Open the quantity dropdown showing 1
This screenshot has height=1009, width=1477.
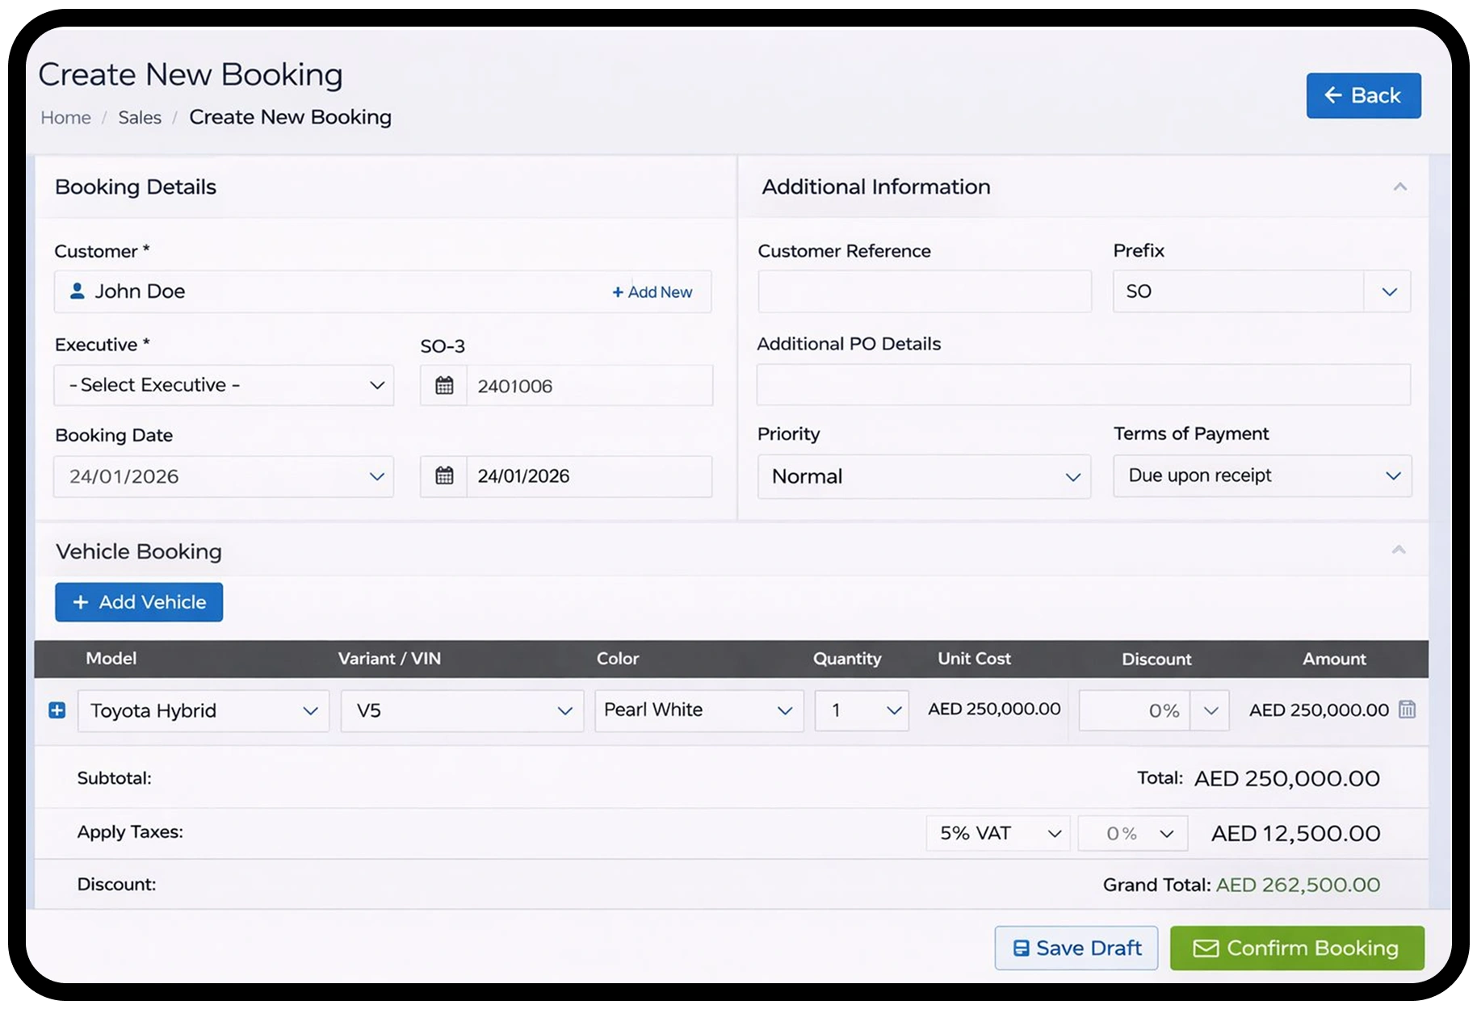pos(862,710)
